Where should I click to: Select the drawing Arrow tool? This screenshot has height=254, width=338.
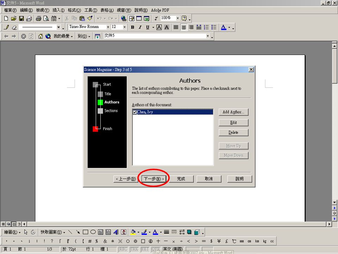click(78, 232)
